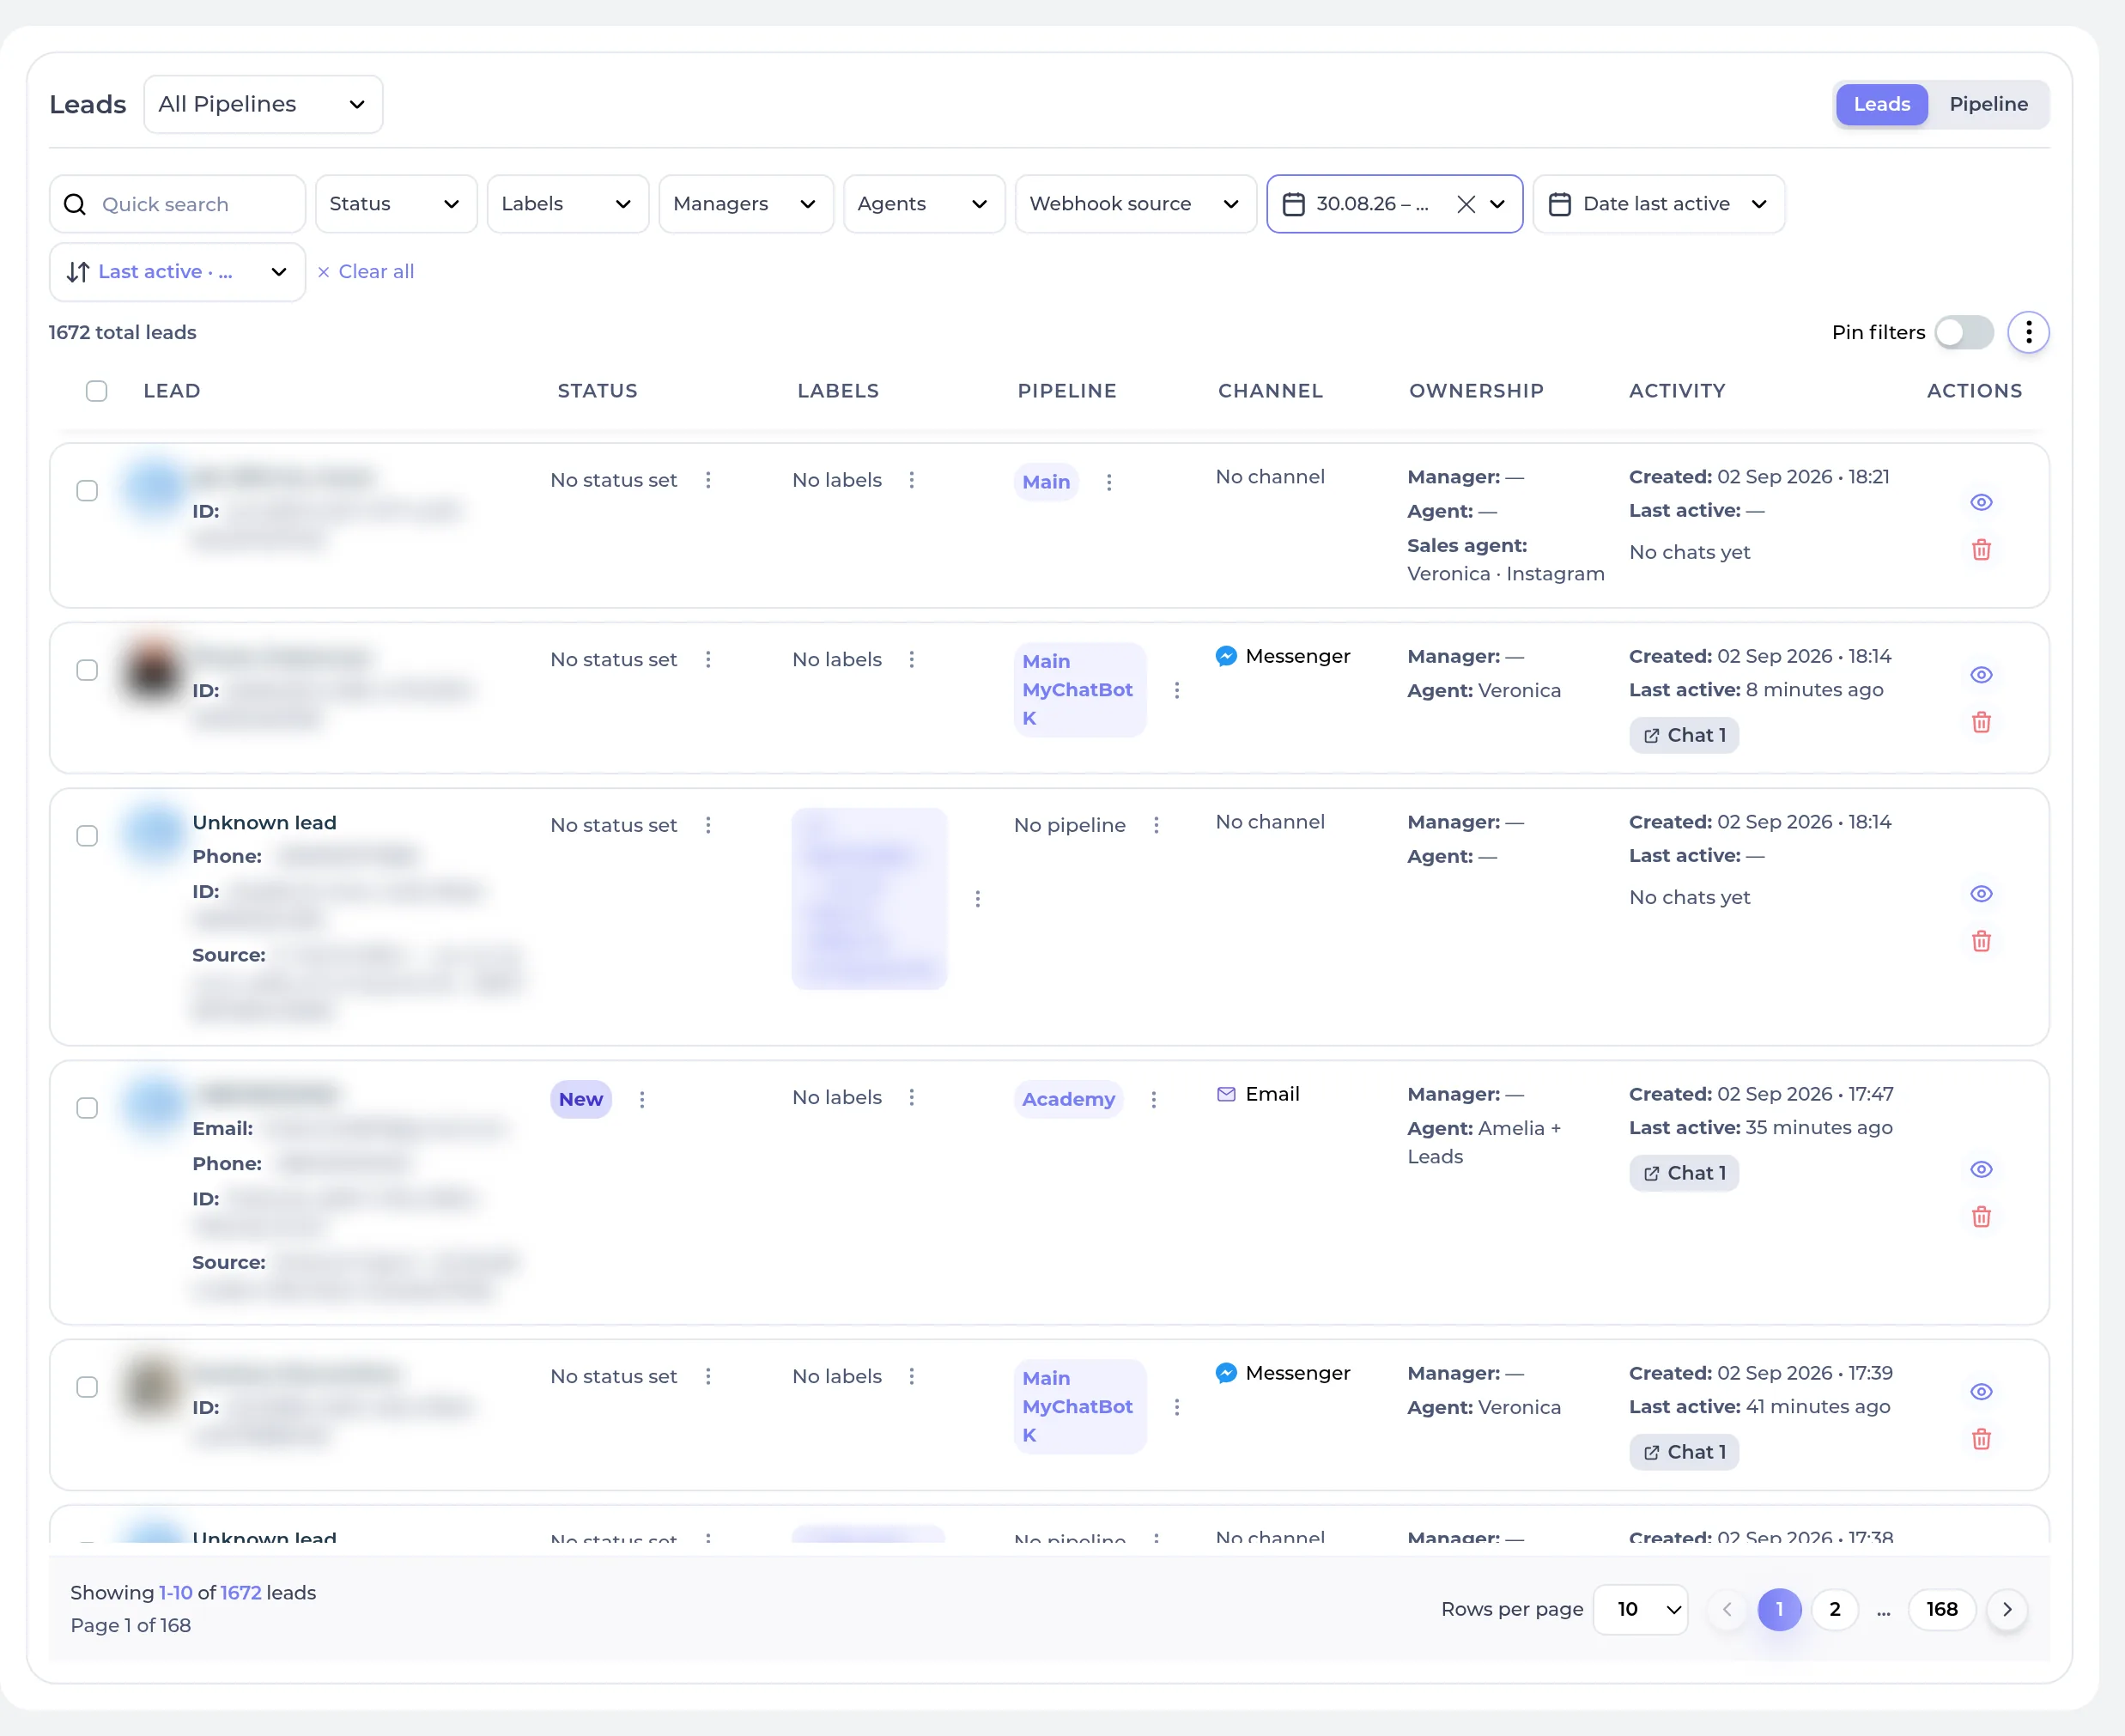Click the 'Unknown lead' name created 18:14
Screen dimensions: 2125x1736
[x=264, y=823]
